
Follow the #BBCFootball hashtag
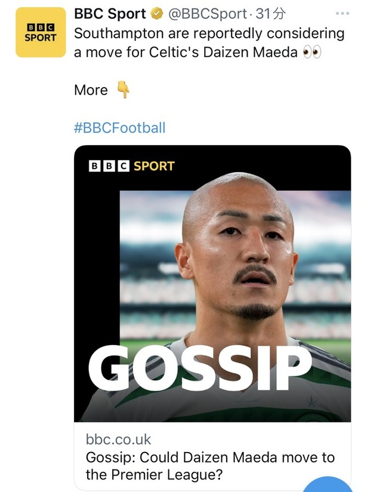(x=120, y=127)
